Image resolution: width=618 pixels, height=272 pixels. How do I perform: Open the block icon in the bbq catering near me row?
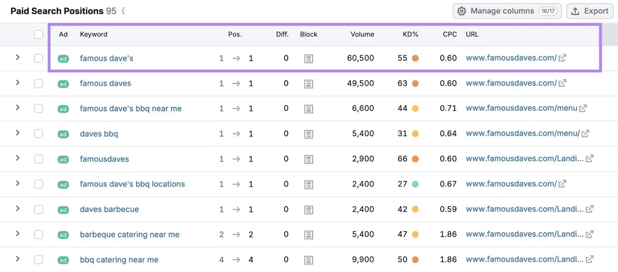[x=308, y=260]
